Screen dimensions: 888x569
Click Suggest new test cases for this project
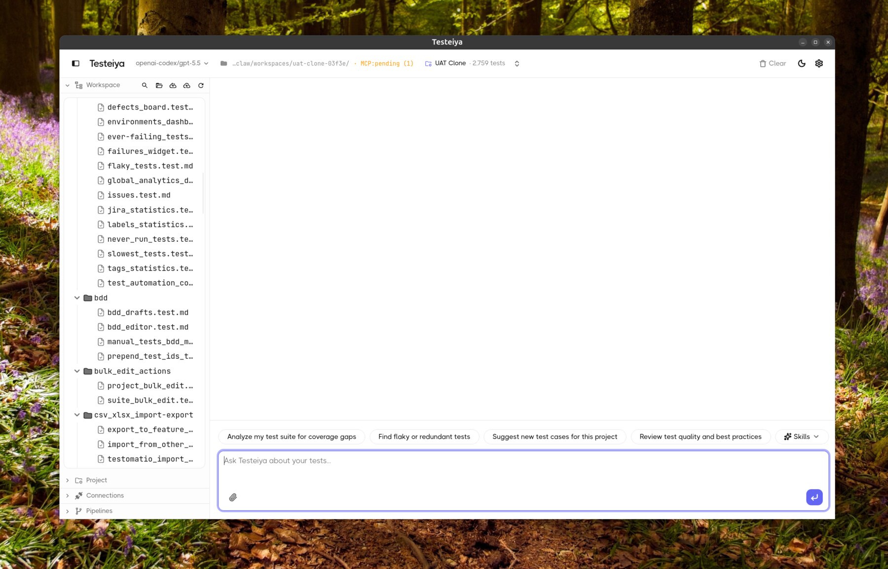pos(555,437)
